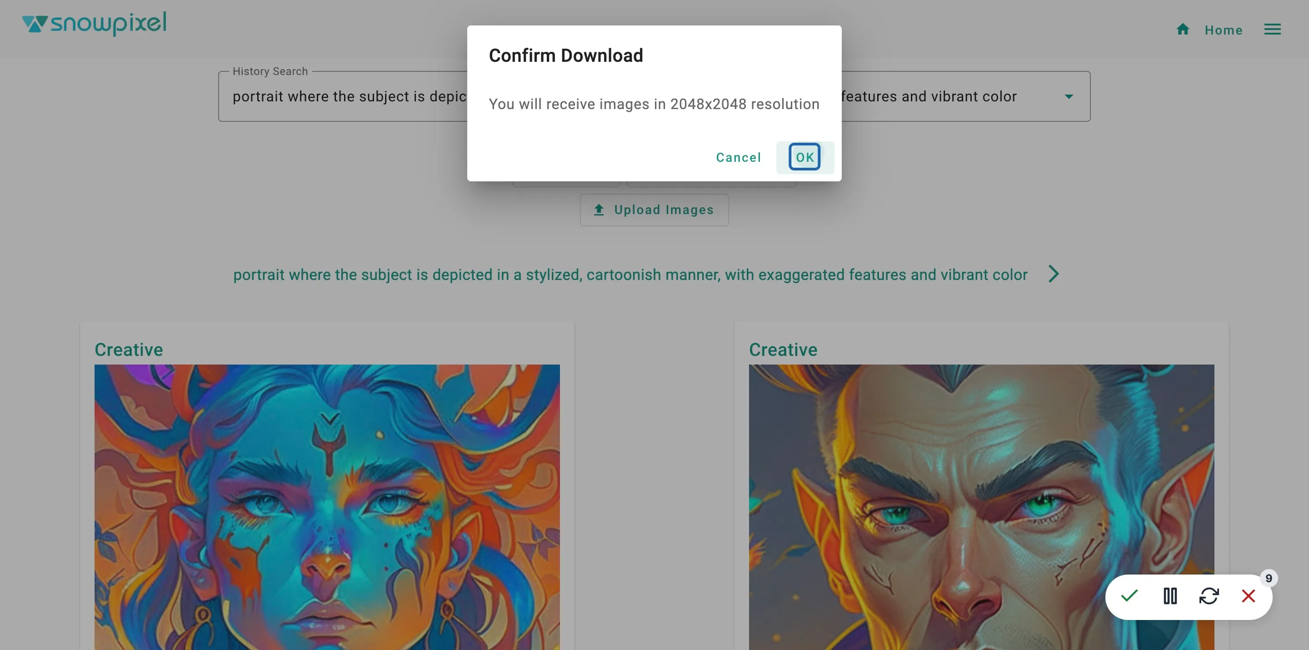The width and height of the screenshot is (1309, 650).
Task: Click the refresh icon in floating toolbar
Action: 1209,595
